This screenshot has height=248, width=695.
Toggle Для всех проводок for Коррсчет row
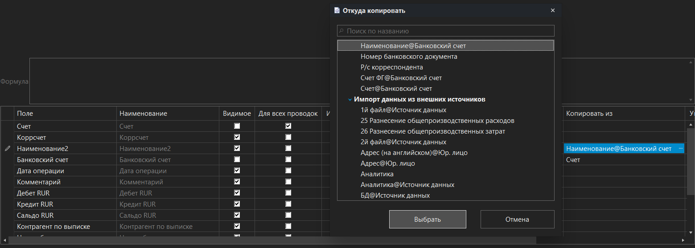coord(288,137)
